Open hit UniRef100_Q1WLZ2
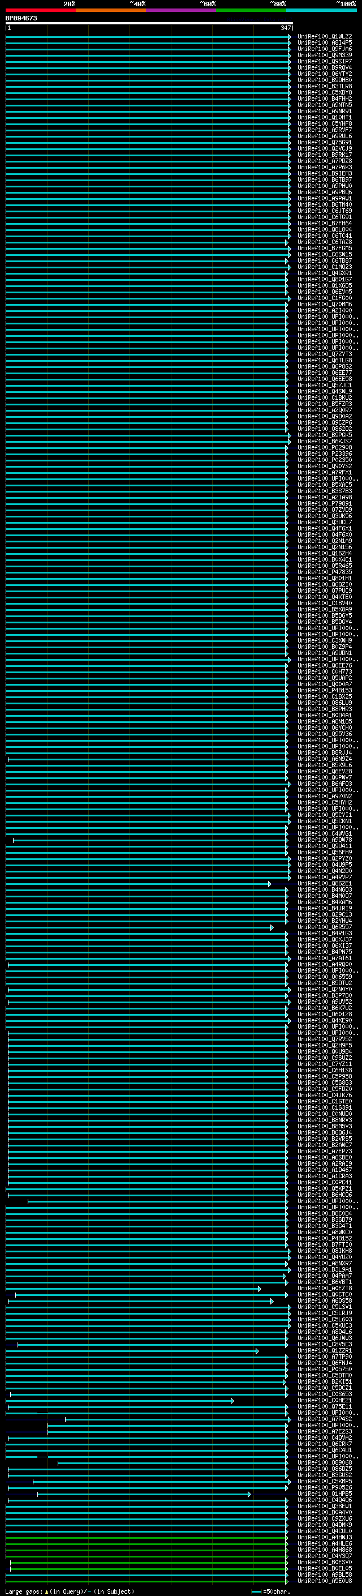362x1596 pixels. [325, 37]
